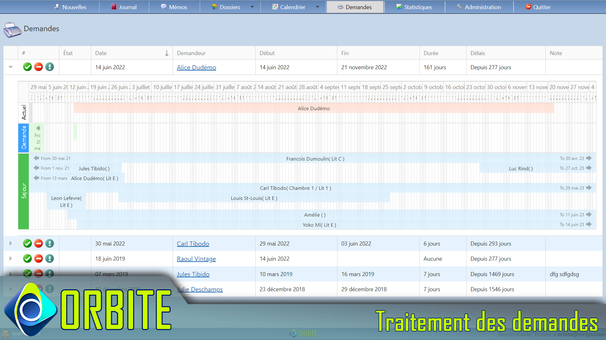
Task: Click forward arrow beside To 27 oct. 23
Action: click(589, 168)
